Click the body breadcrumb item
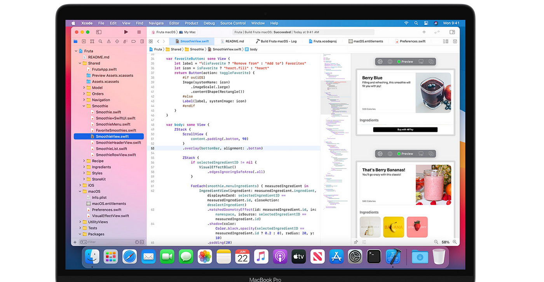This screenshot has height=282, width=544. click(x=251, y=49)
